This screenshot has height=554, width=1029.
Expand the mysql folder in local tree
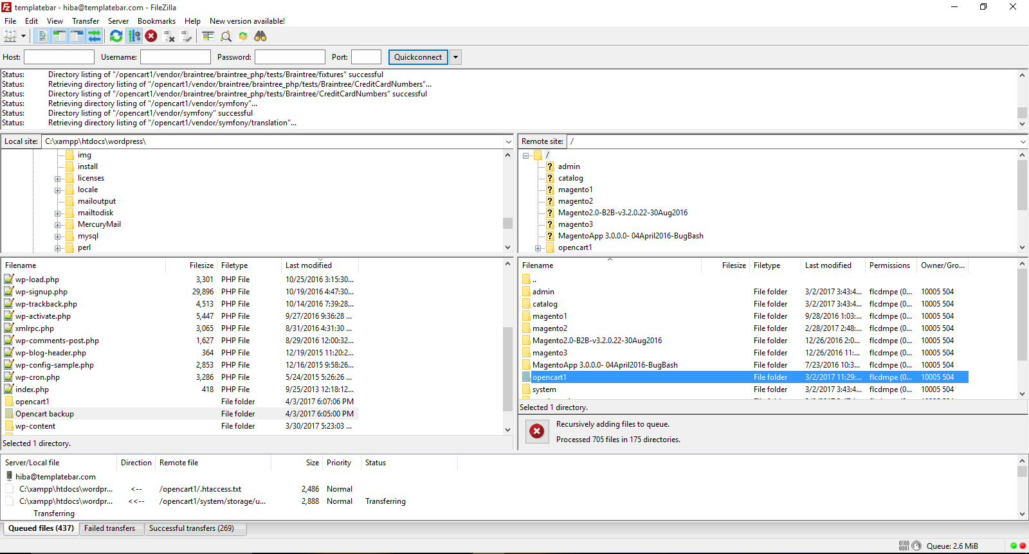pos(58,237)
